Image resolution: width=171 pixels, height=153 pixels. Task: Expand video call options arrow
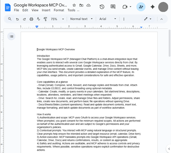[x=131, y=7]
